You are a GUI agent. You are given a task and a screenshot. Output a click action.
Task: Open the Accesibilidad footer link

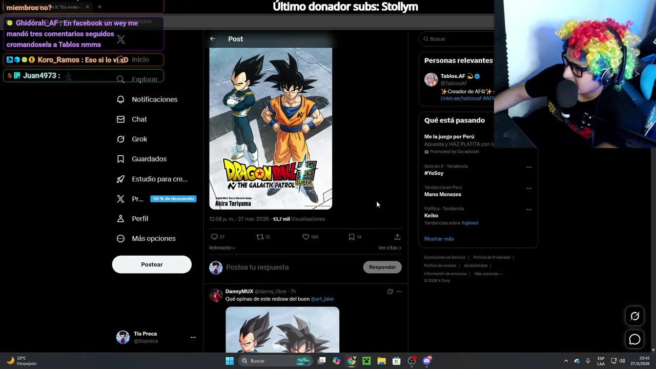tap(476, 265)
